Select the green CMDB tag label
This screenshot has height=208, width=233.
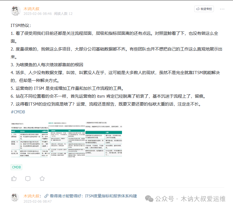coord(16,167)
